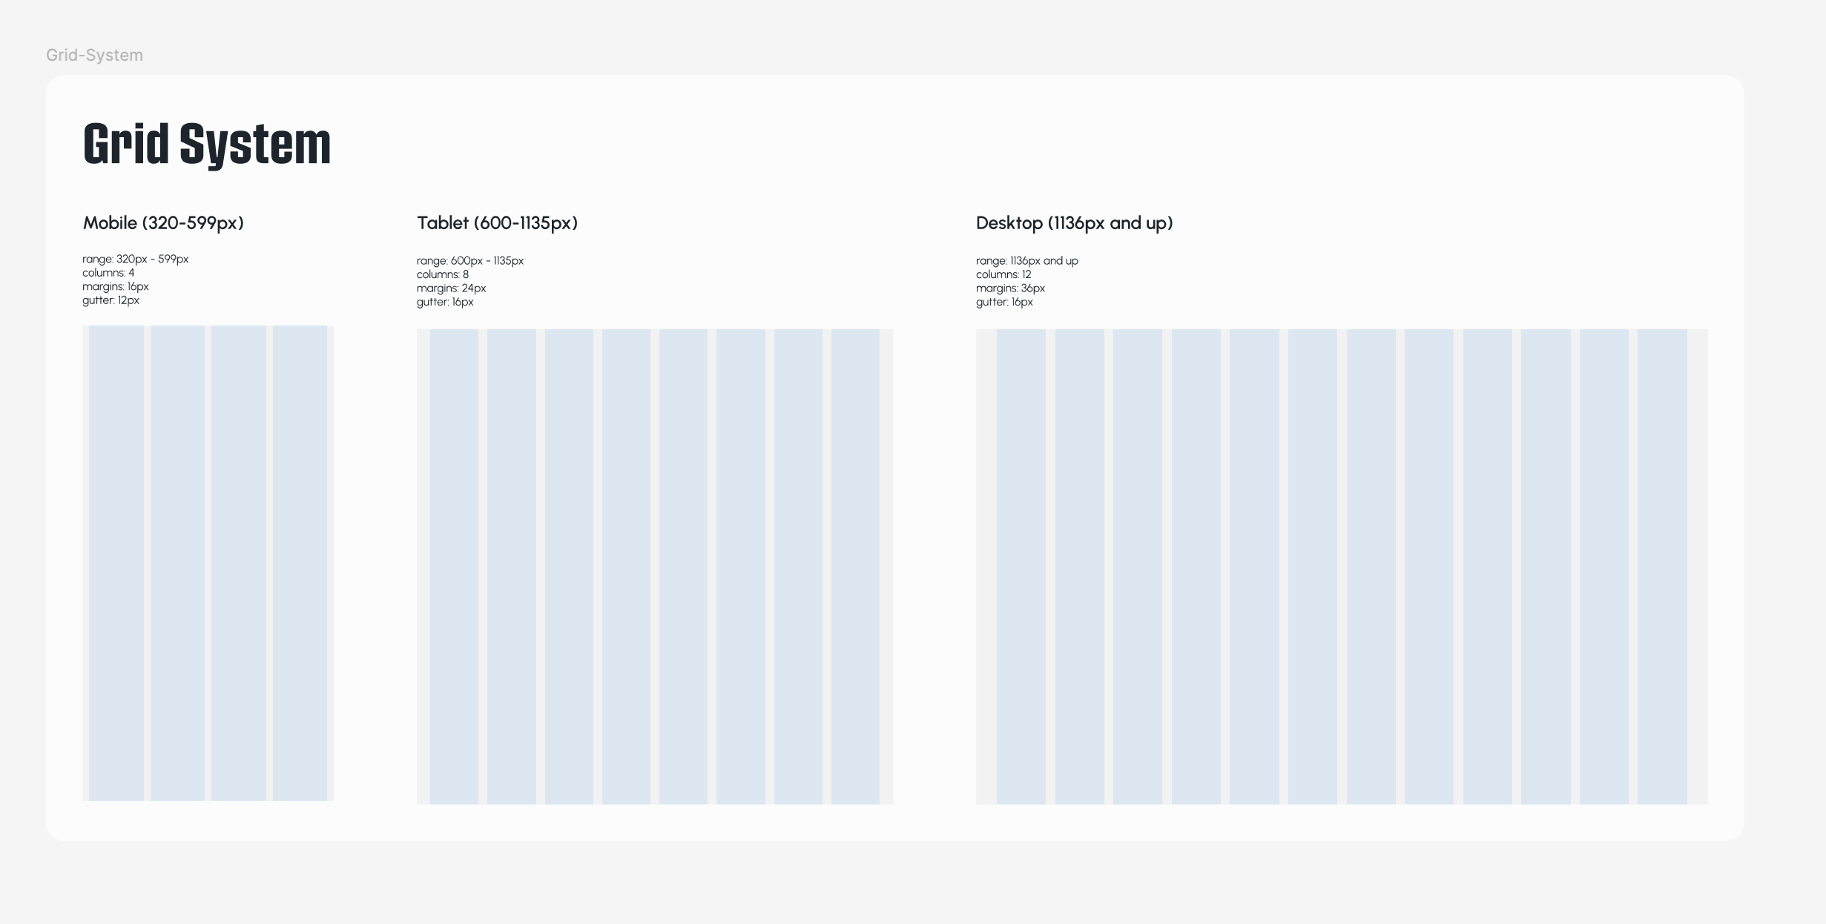Click the first column of the tablet grid
This screenshot has height=924, width=1826.
tap(454, 567)
